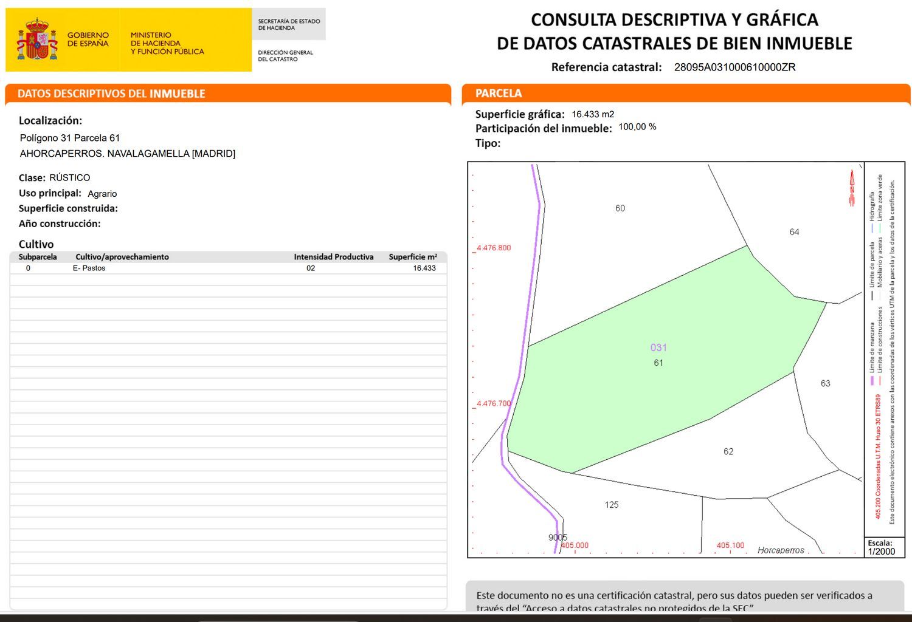Click the green highlighted parcel 61 label

click(x=658, y=363)
